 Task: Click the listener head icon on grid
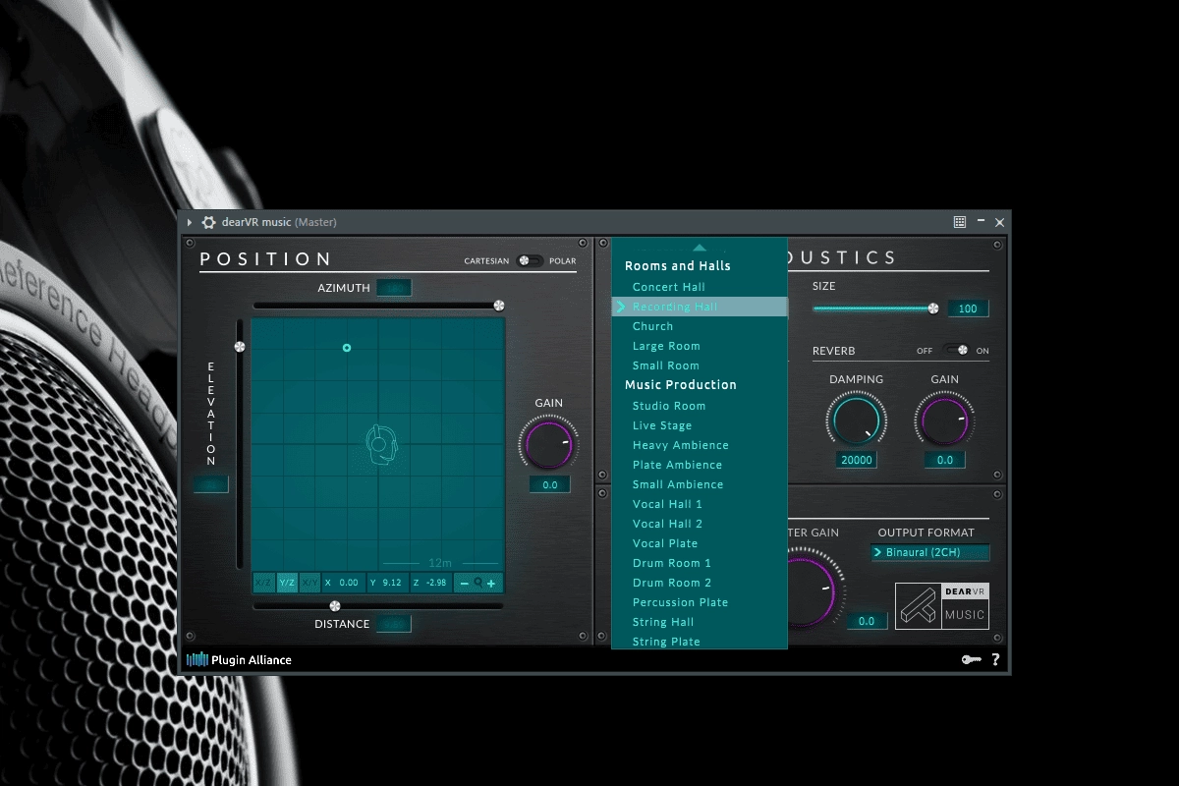(x=382, y=444)
